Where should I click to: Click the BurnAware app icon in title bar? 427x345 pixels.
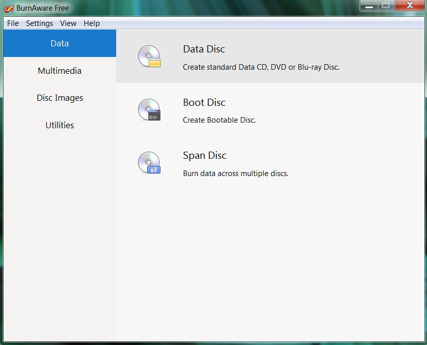coord(9,9)
